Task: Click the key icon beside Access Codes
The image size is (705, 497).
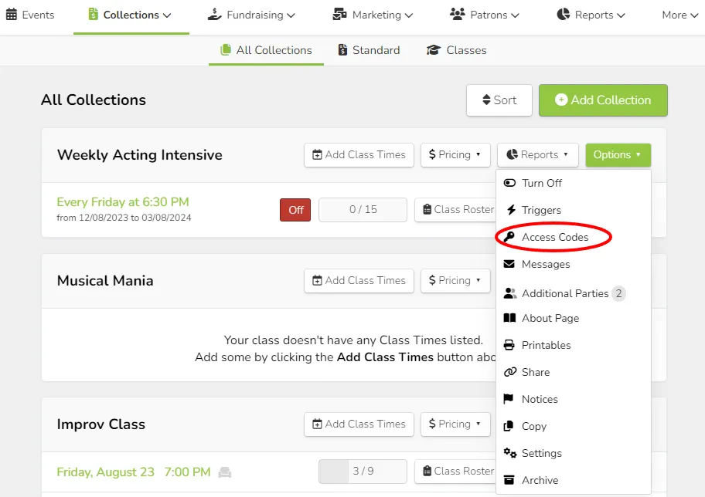Action: tap(509, 237)
